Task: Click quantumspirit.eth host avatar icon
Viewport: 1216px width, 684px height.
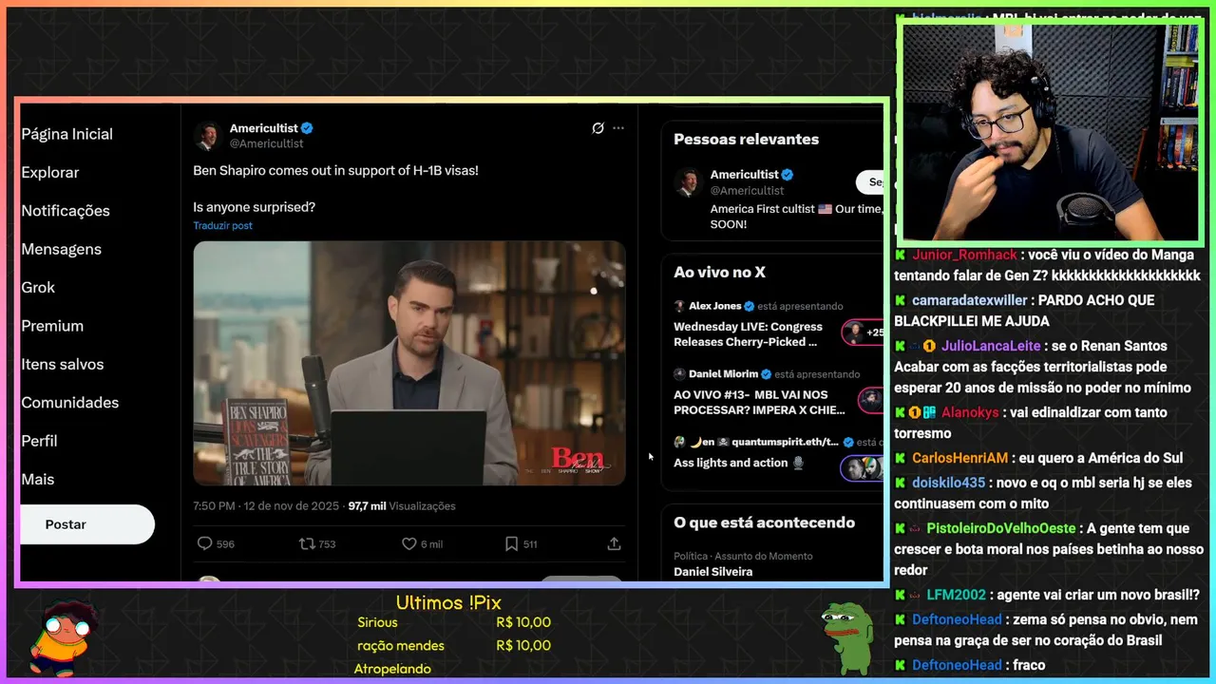Action: coord(679,442)
